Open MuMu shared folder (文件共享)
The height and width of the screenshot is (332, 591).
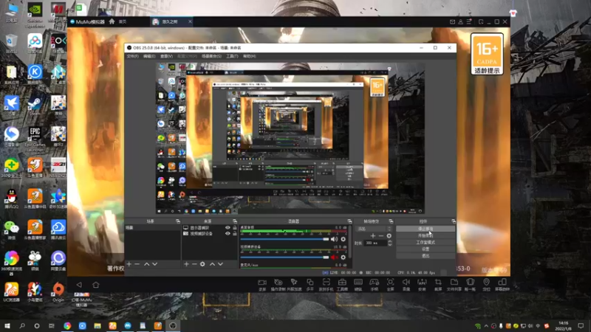(x=454, y=285)
